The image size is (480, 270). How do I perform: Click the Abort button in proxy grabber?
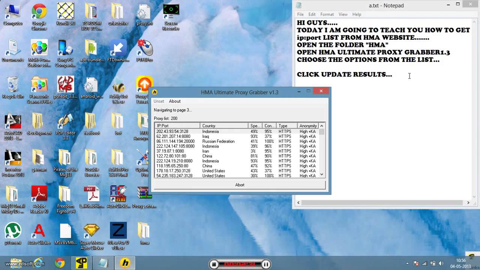tap(240, 185)
